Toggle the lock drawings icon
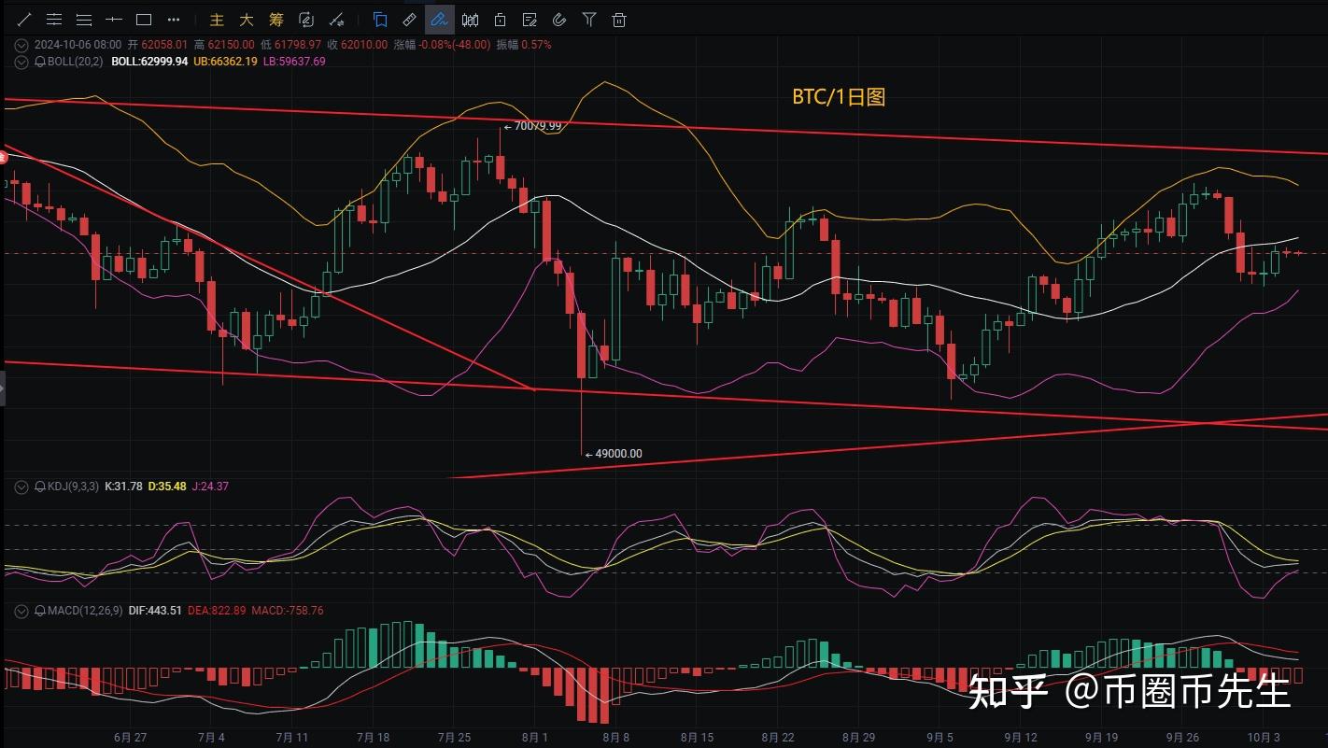1328x748 pixels. tap(501, 20)
